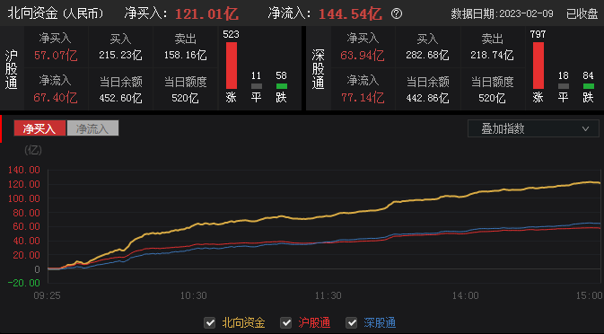Toggle the 沪股通 legend checkbox
This screenshot has width=604, height=334.
coord(285,323)
